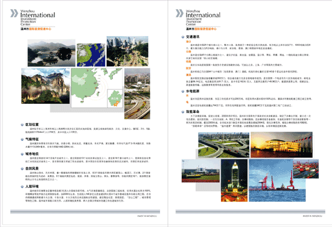Open the red port cranes photo
The width and height of the screenshot is (332, 227).
277,181
